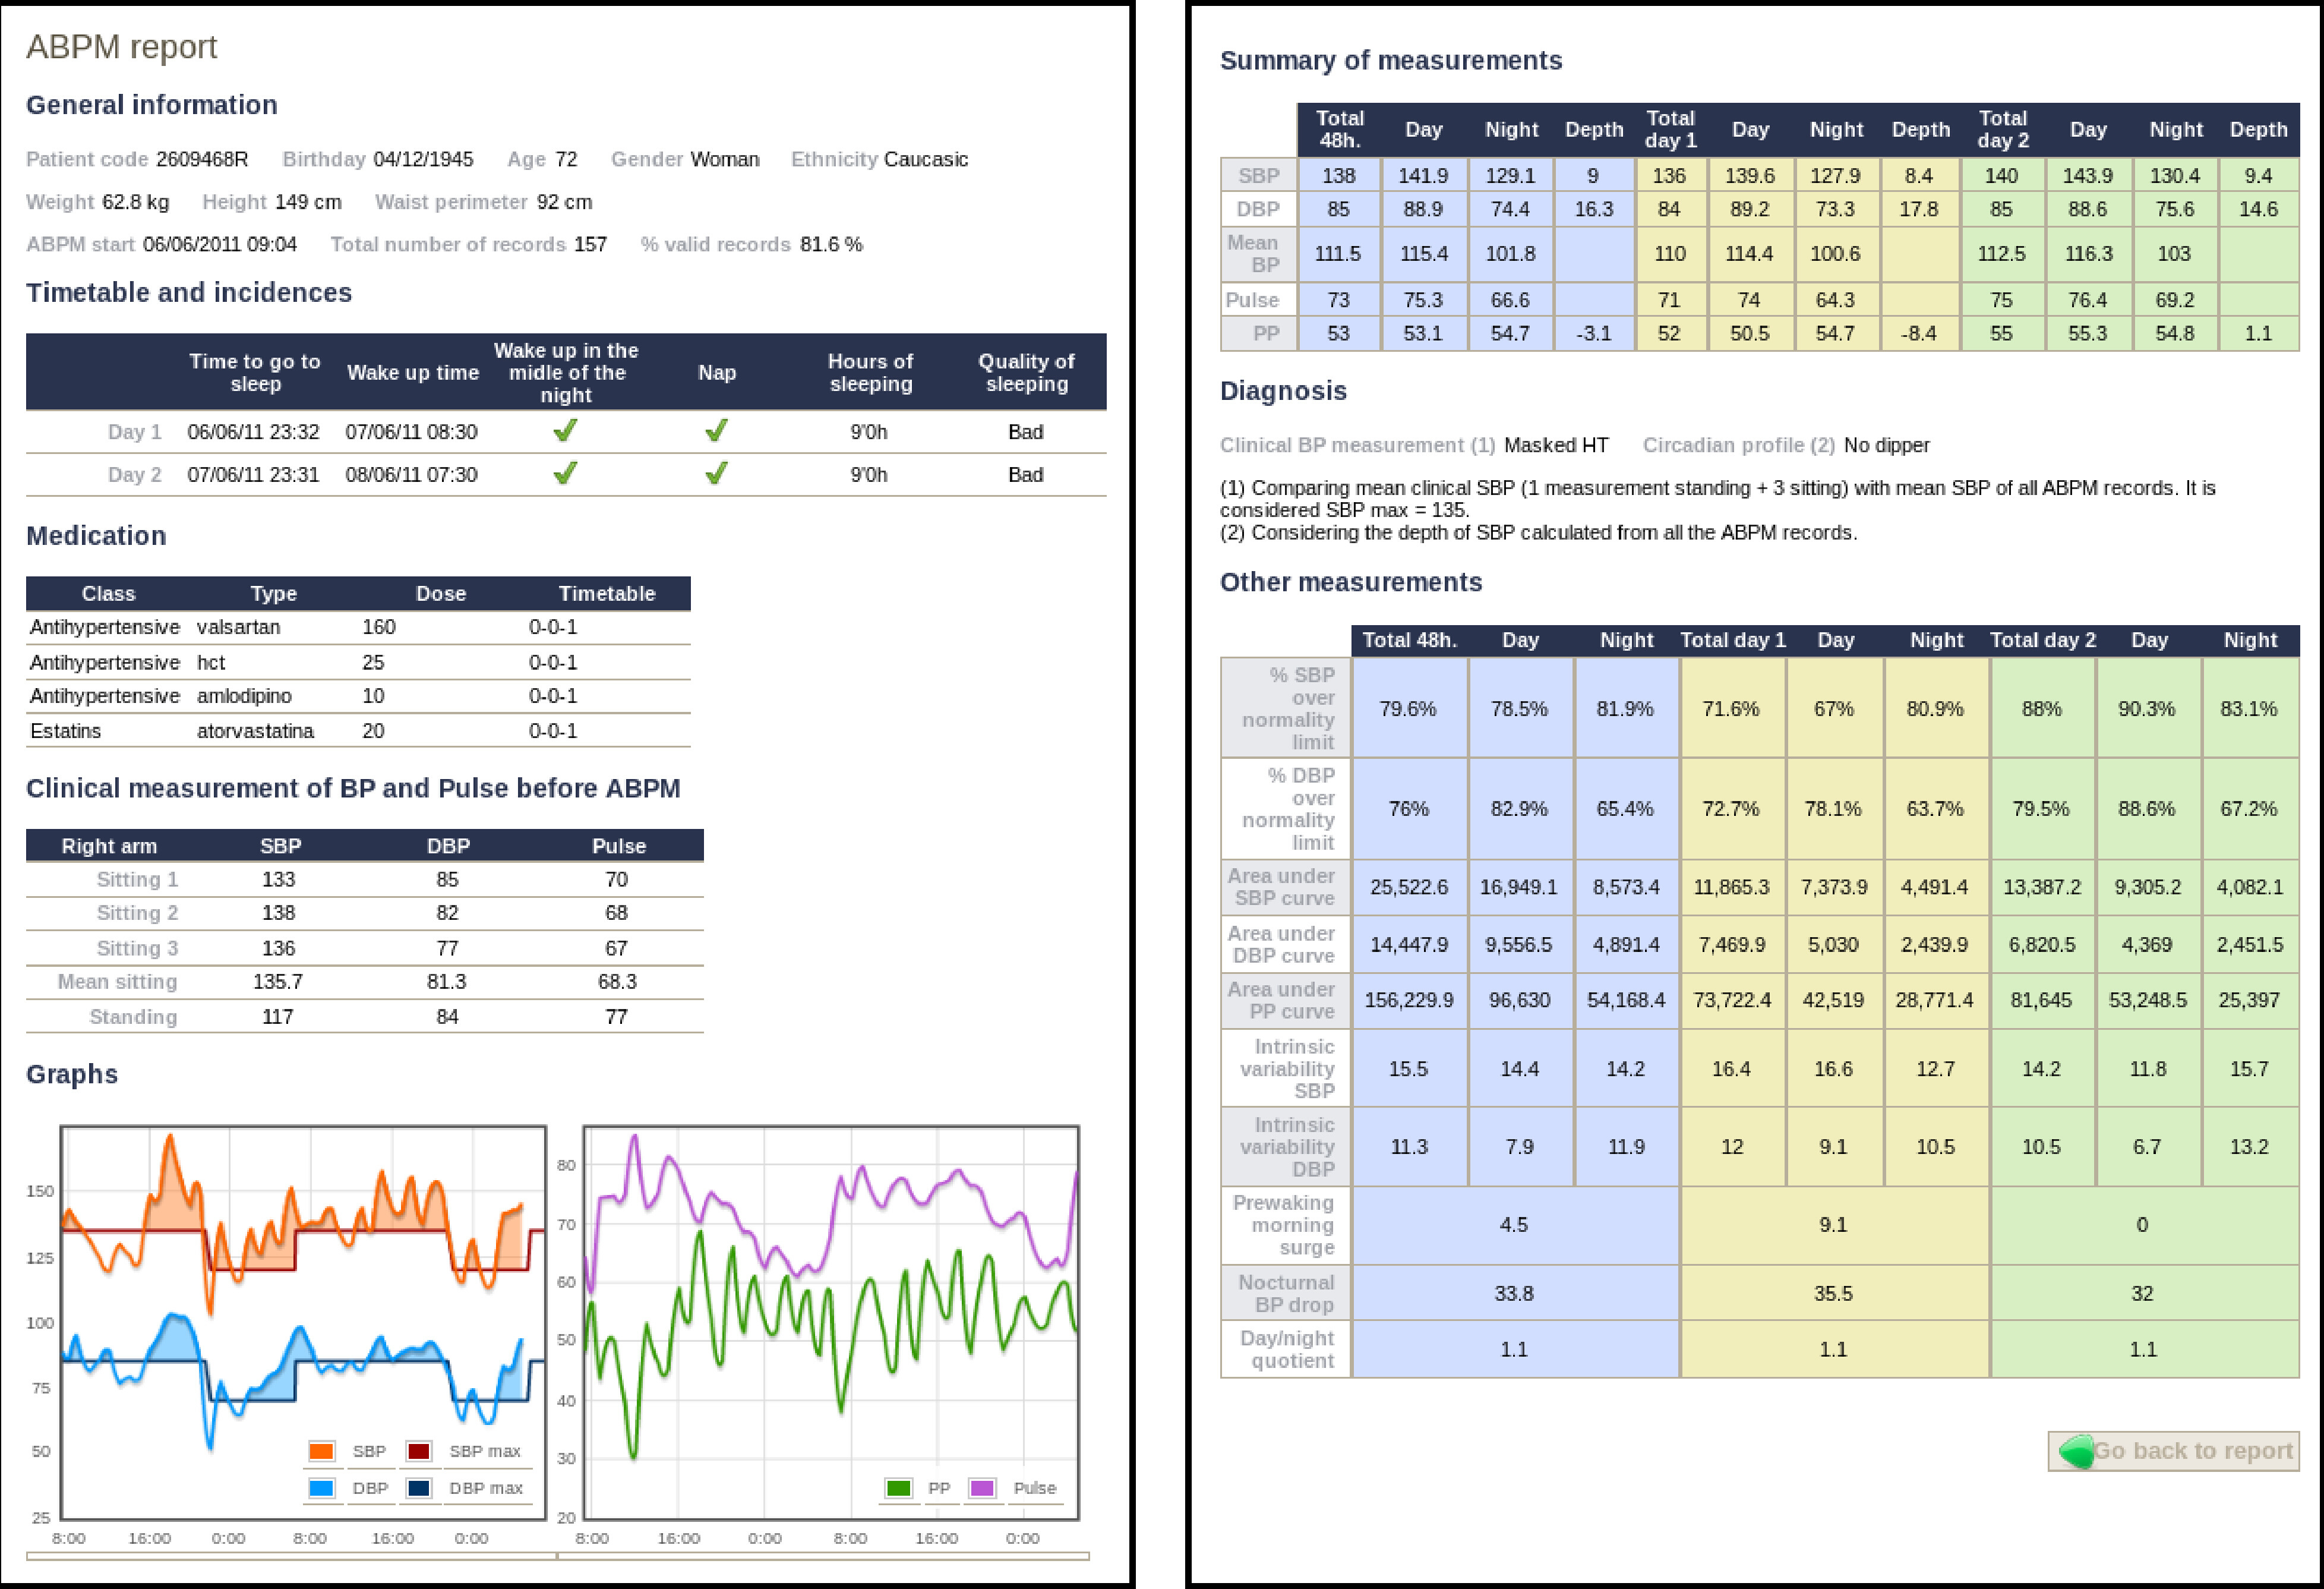Click Day 1 Nap checkmark
Viewport: 2324px width, 1589px height.
pos(716,431)
